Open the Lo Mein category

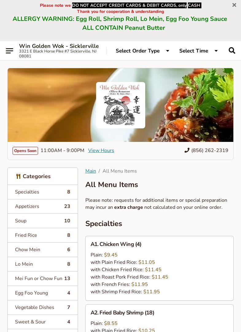pos(43,264)
